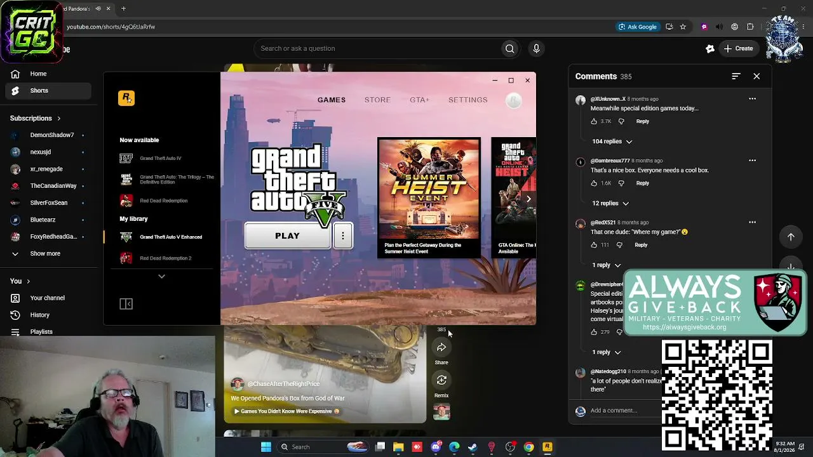Reply to the @XUnknown..X comment
The width and height of the screenshot is (813, 457).
[x=643, y=121]
